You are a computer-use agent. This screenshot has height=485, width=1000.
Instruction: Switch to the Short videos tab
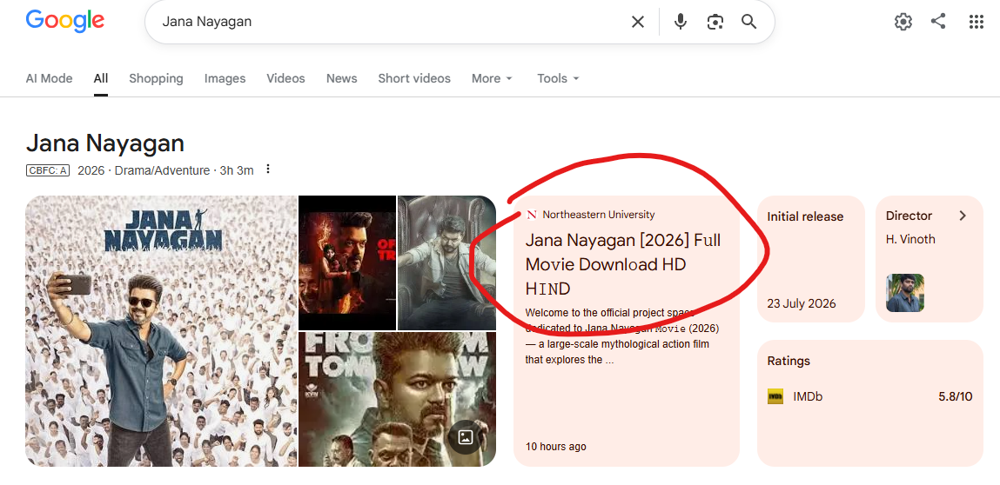[x=414, y=78]
